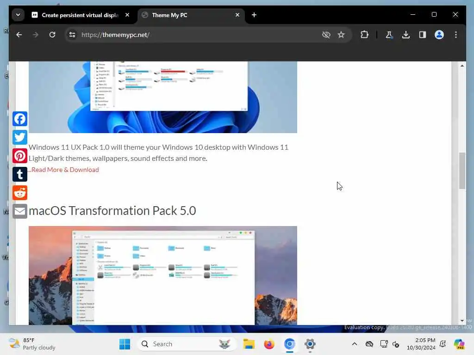The width and height of the screenshot is (474, 355).
Task: Share page on Tumblr
Action: tap(20, 174)
